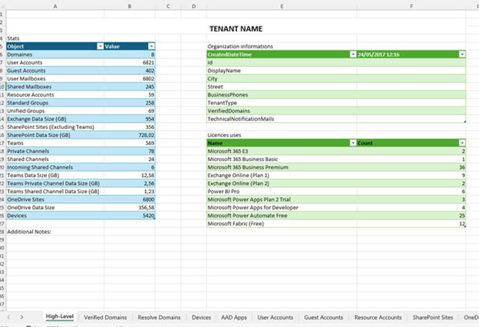Select the Microsoft 365 E3 licence cell
Screen dimensions: 479x327
tap(282, 151)
